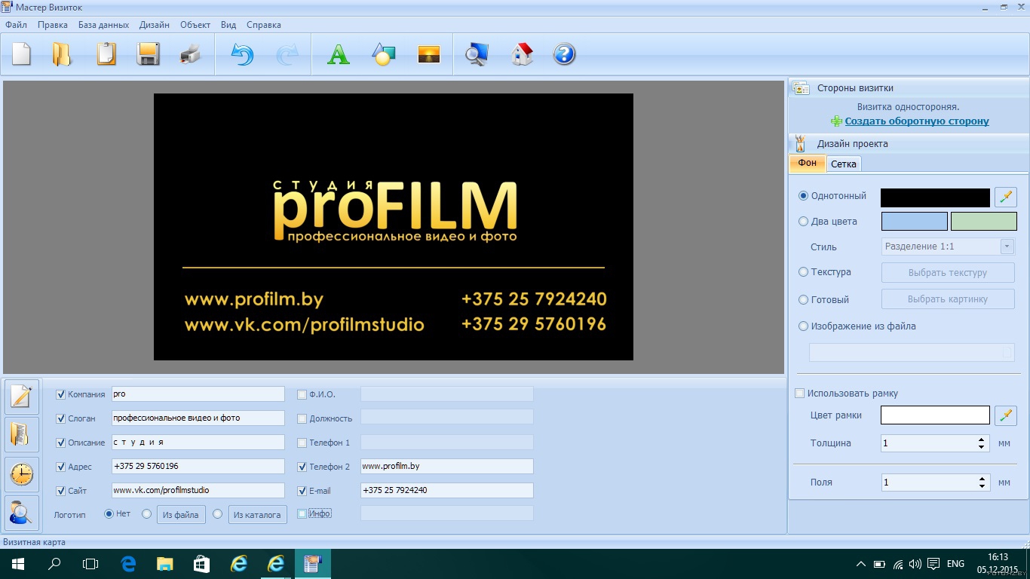Uncheck the Описание checkbox
Viewport: 1030px width, 579px height.
tap(61, 443)
